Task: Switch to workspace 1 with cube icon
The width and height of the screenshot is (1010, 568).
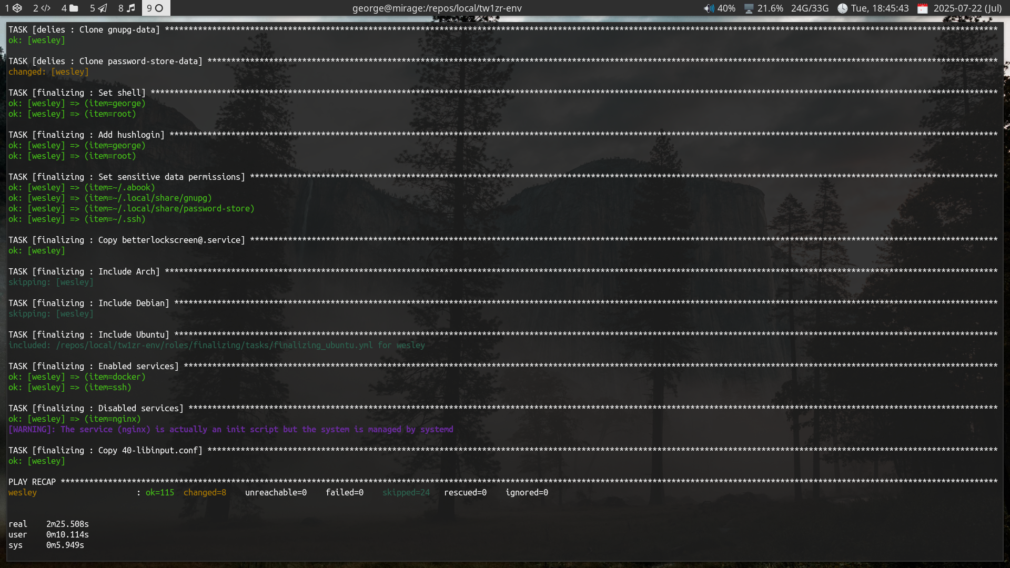Action: coord(14,8)
